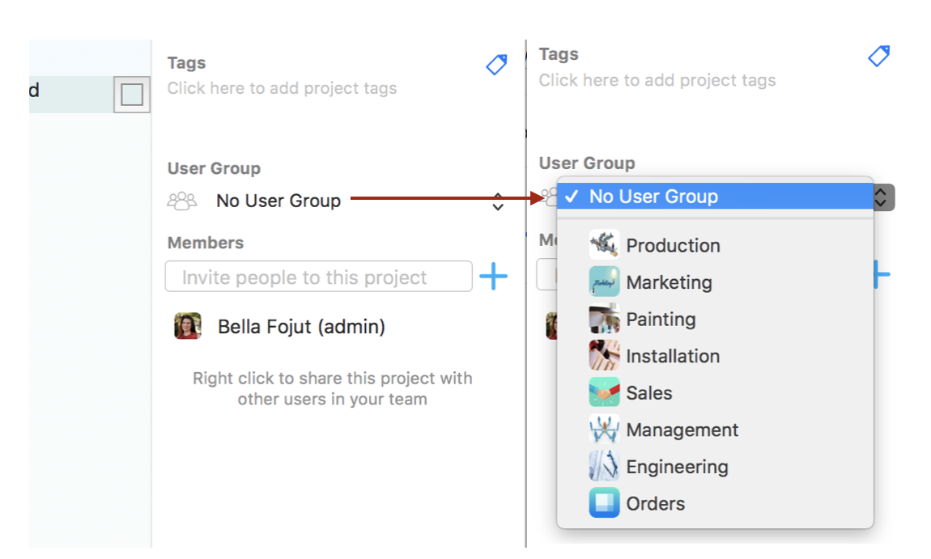The width and height of the screenshot is (931, 559).
Task: Select the Management entry in the dropdown
Action: coord(682,429)
